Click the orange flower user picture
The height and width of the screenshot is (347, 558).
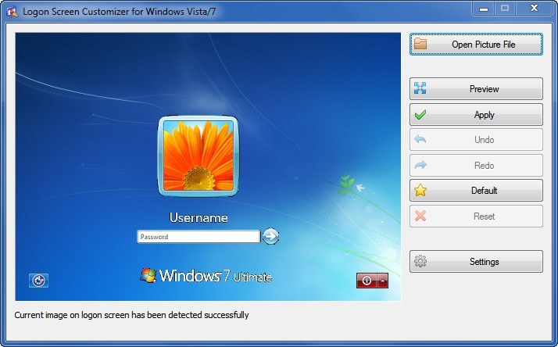(x=199, y=156)
